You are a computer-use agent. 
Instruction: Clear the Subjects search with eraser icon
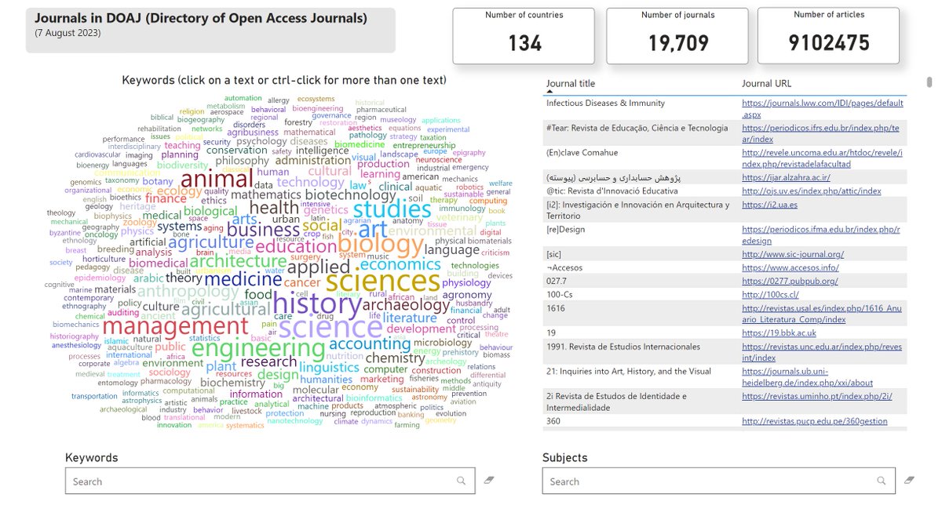(x=910, y=480)
